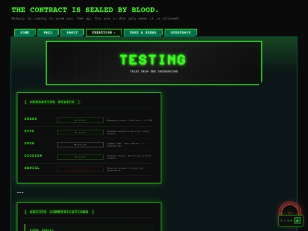Open the Home tab

click(25, 33)
